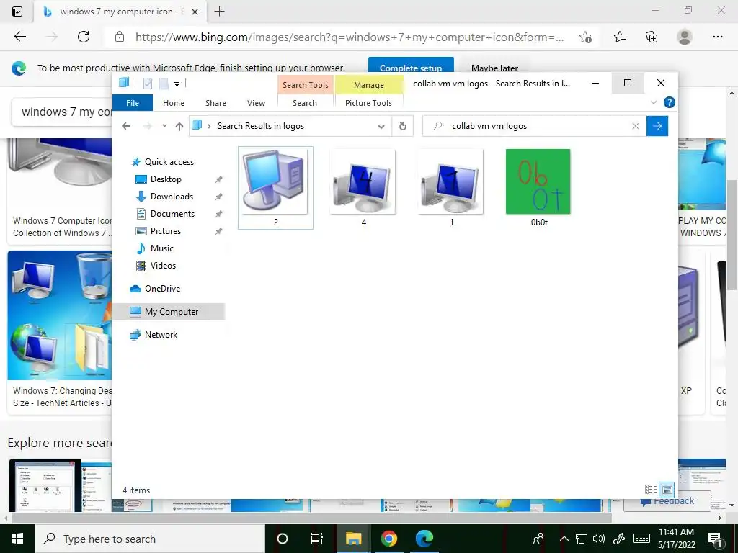The width and height of the screenshot is (738, 553).
Task: Select the green 0b0t image file
Action: 538,188
